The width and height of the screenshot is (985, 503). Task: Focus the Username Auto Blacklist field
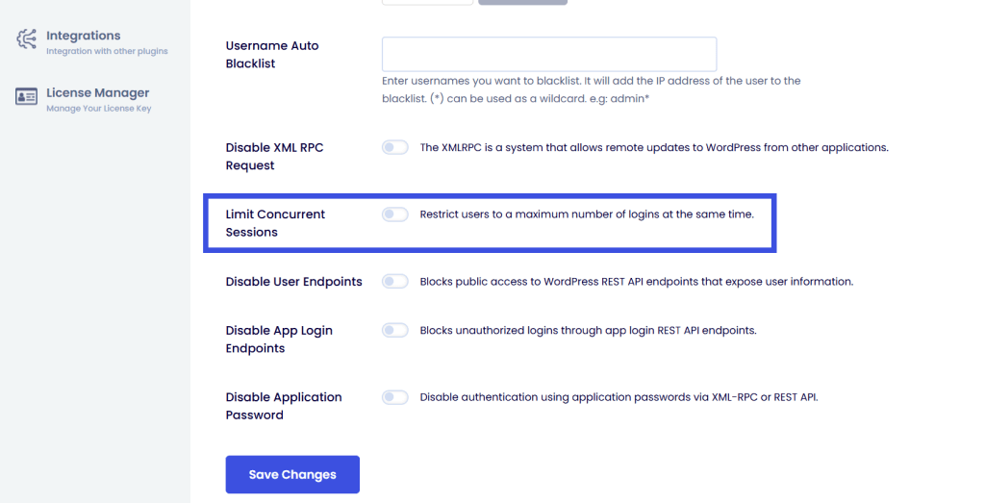549,54
